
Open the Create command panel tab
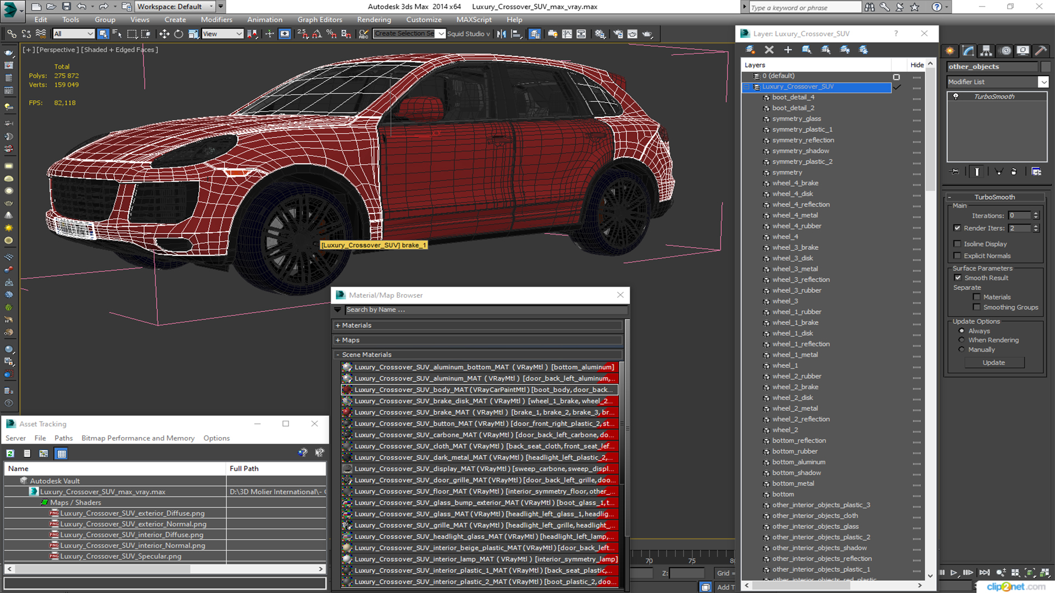[x=950, y=51]
